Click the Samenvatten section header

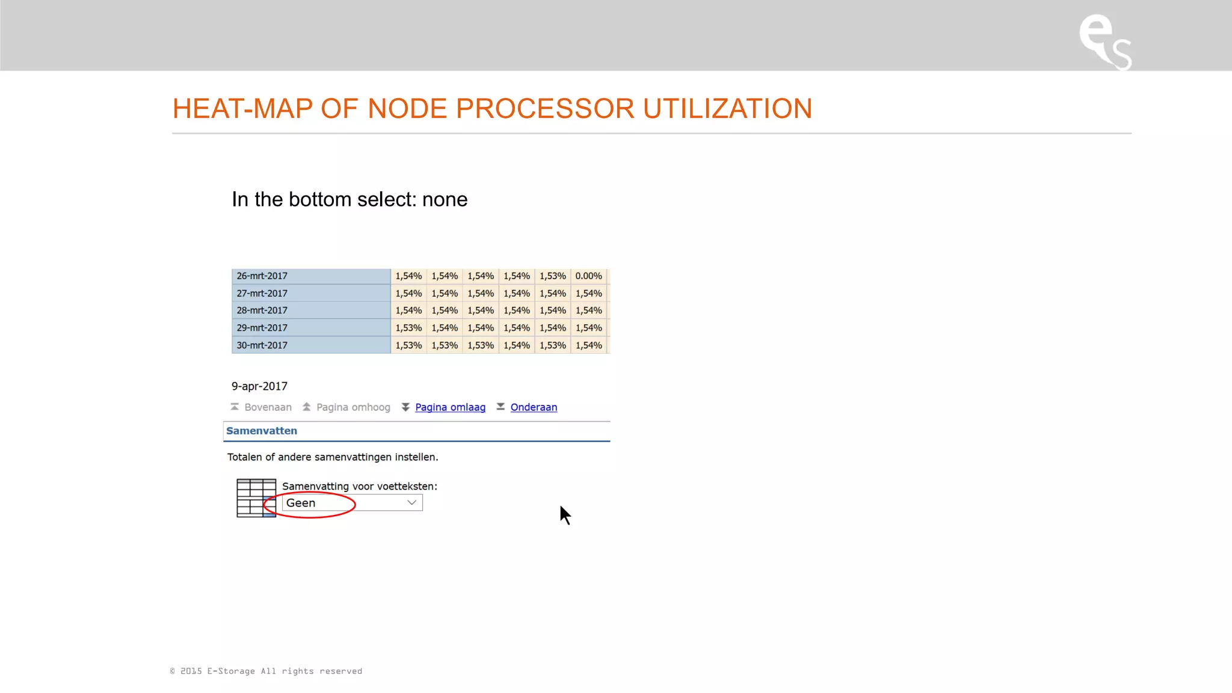click(x=262, y=431)
